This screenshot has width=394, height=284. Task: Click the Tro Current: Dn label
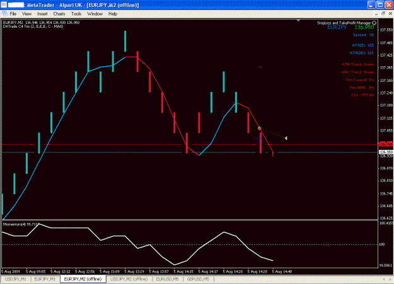(360, 80)
